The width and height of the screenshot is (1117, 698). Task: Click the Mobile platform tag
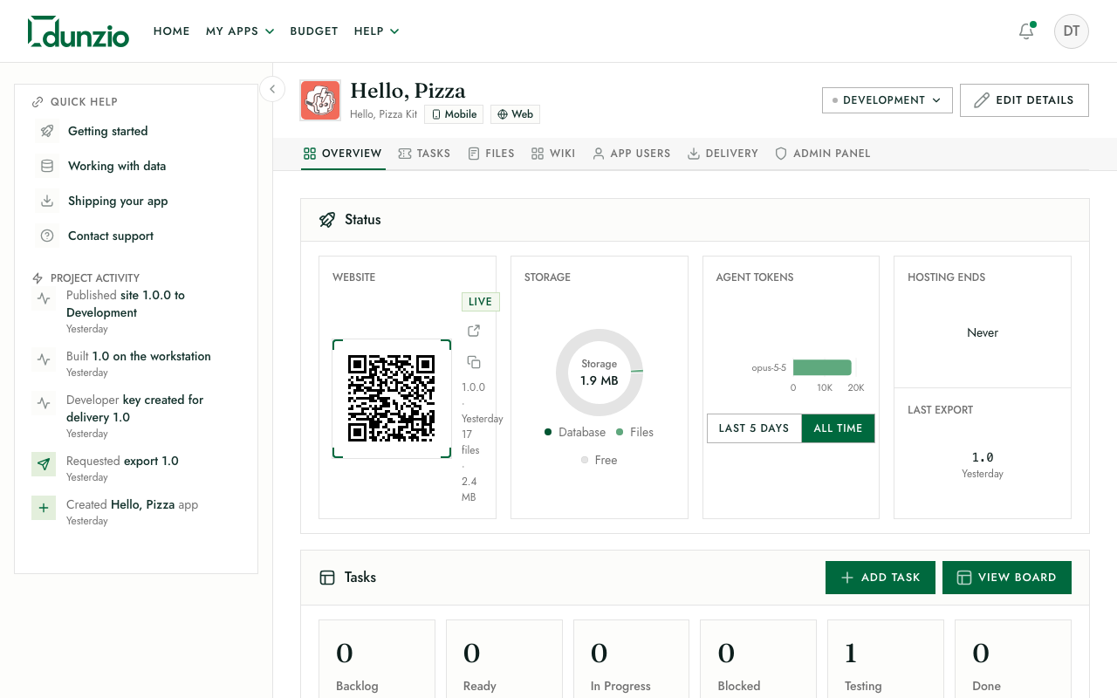click(x=454, y=114)
